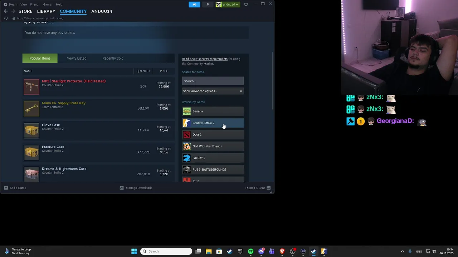Open the View menu

click(24, 4)
